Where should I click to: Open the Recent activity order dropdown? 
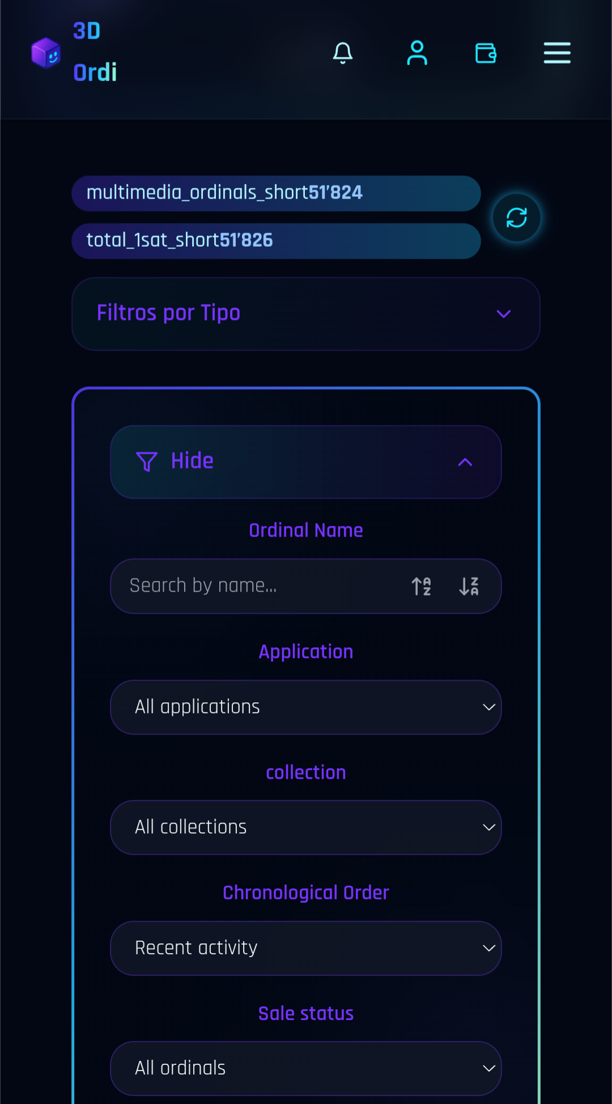click(x=306, y=948)
